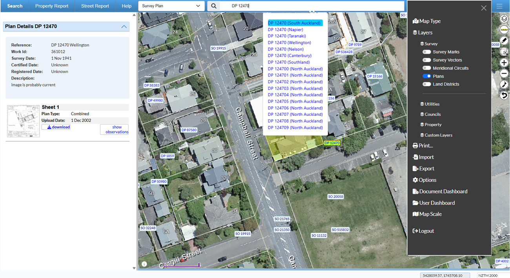Select DP 12470 (South Auckland) suggestion

click(x=294, y=23)
